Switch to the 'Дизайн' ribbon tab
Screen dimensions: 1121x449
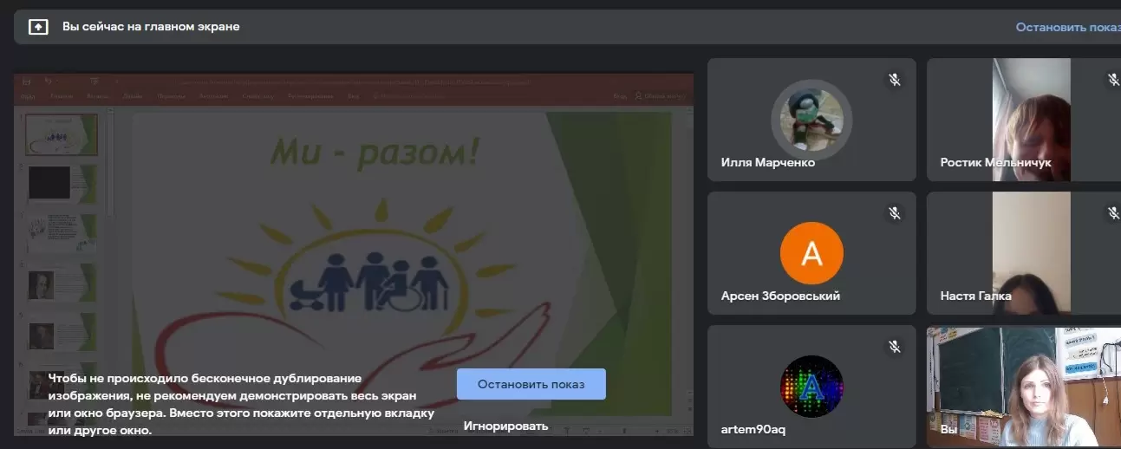(133, 96)
